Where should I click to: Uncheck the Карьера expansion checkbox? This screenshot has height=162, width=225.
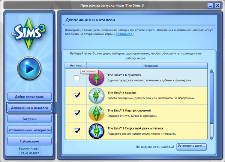pos(77,96)
